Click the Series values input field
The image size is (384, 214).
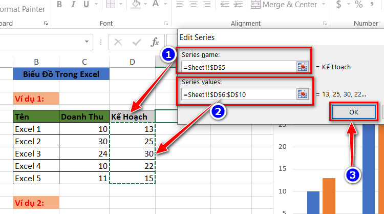click(x=239, y=94)
